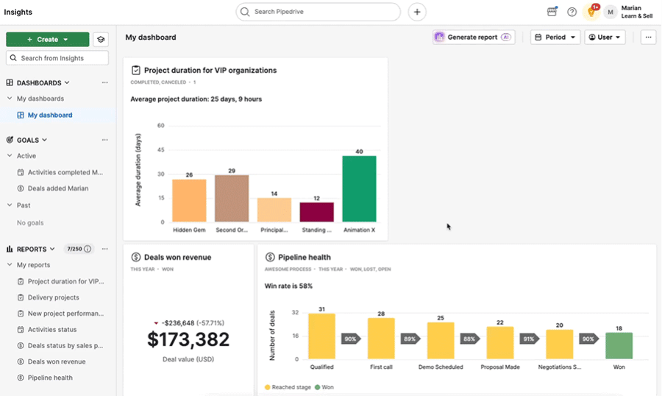Open the Period filter dropdown
Screen dimensions: 662x396
click(x=555, y=38)
